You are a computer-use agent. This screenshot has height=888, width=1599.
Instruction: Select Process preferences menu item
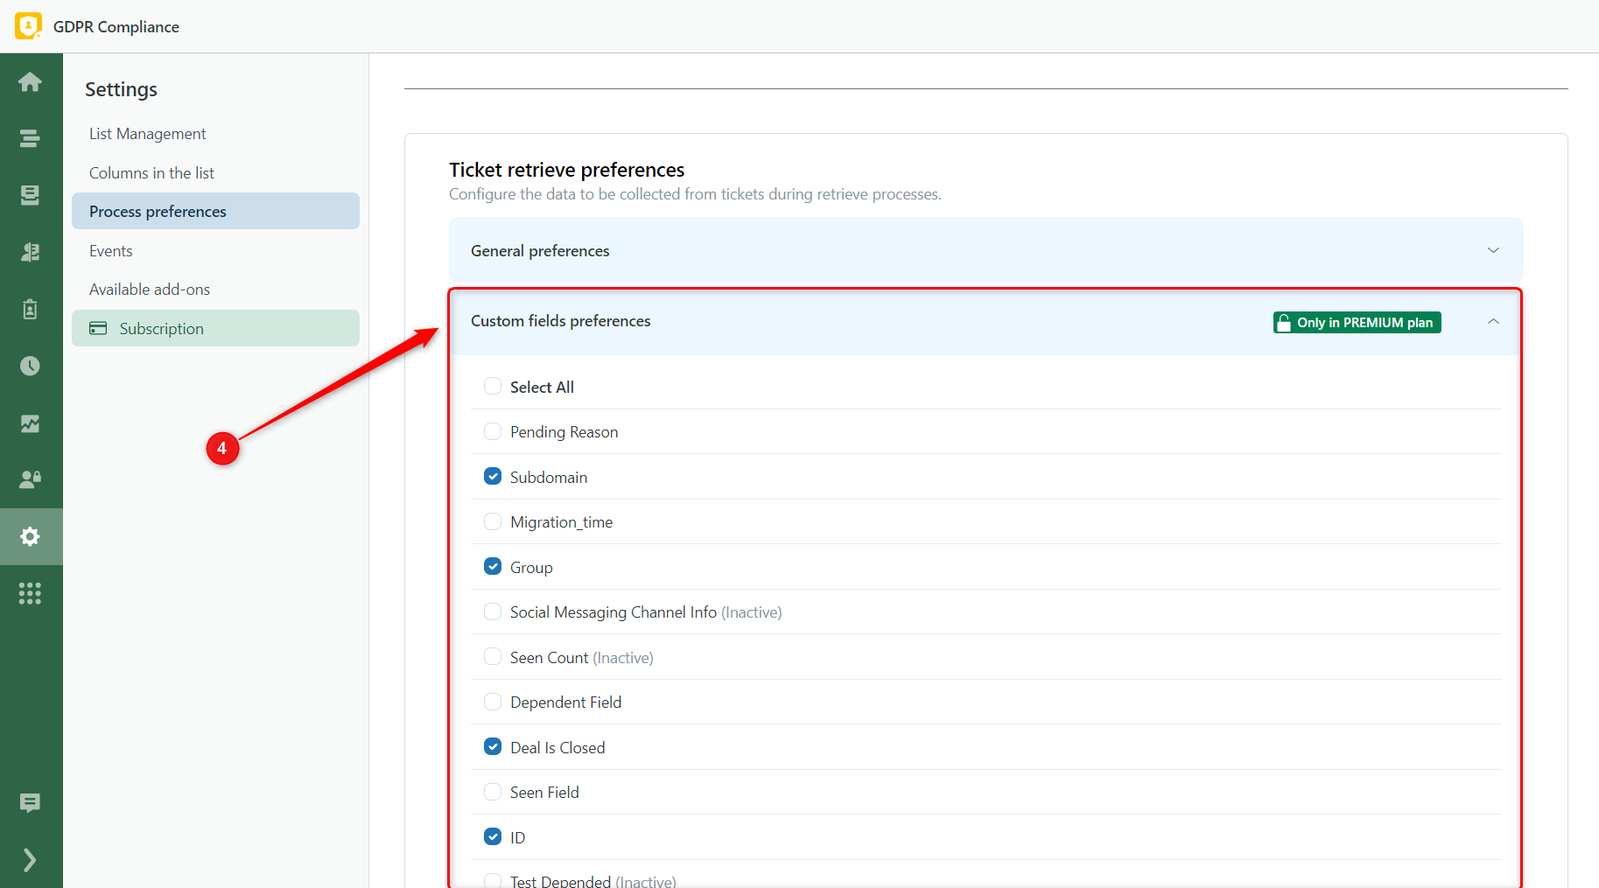(215, 212)
